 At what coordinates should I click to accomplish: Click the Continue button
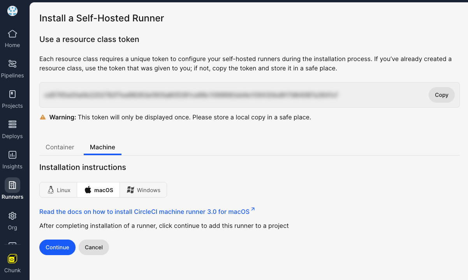pyautogui.click(x=57, y=247)
